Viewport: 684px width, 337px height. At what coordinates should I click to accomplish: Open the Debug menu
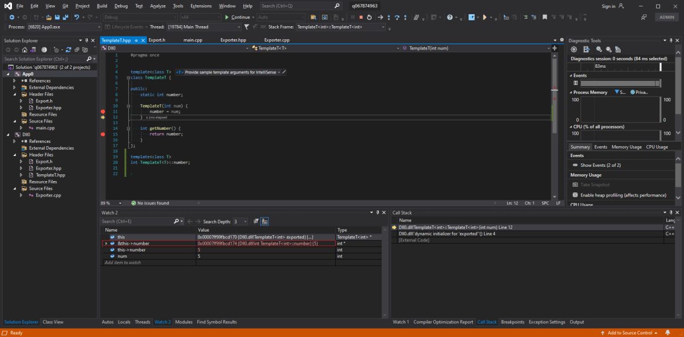[121, 6]
